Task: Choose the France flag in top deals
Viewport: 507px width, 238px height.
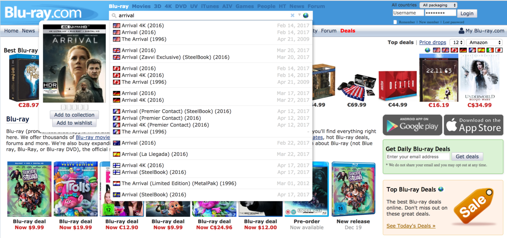Action: tap(472, 50)
